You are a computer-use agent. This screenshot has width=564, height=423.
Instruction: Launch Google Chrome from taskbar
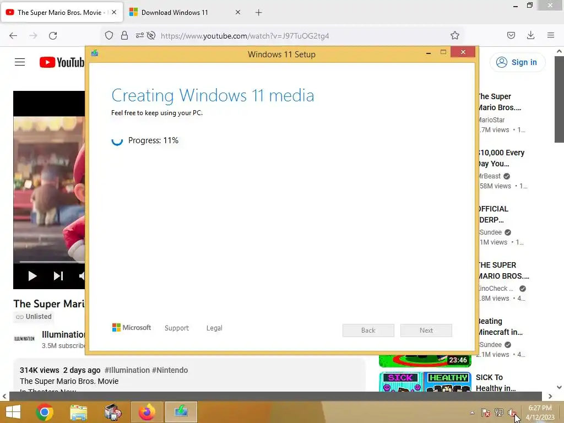click(x=45, y=412)
